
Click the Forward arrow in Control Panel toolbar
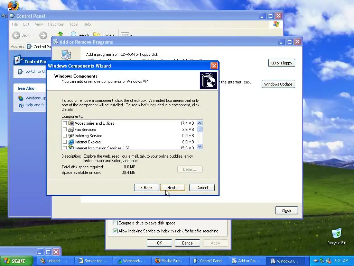click(43, 35)
